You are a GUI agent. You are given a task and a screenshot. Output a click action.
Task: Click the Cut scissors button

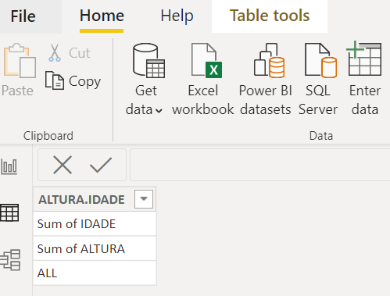70,53
